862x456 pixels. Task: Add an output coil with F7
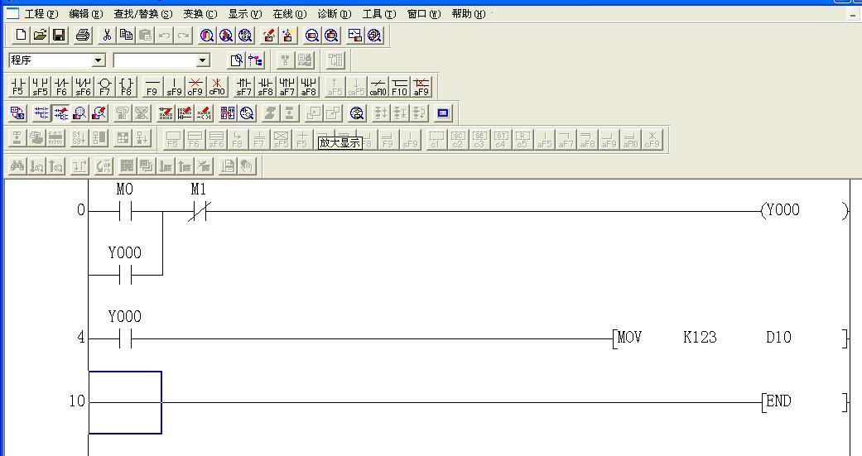tap(104, 86)
